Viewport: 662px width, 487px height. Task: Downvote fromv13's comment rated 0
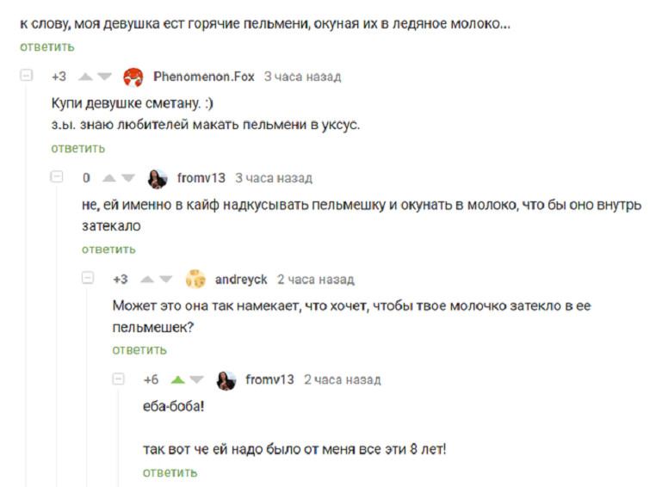(x=128, y=178)
